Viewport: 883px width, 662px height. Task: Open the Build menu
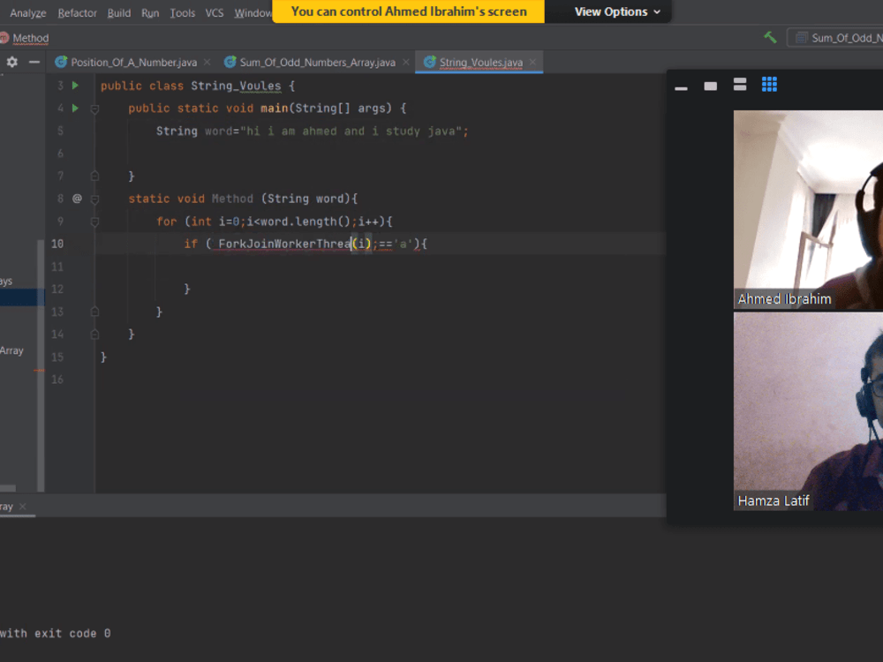pyautogui.click(x=118, y=13)
